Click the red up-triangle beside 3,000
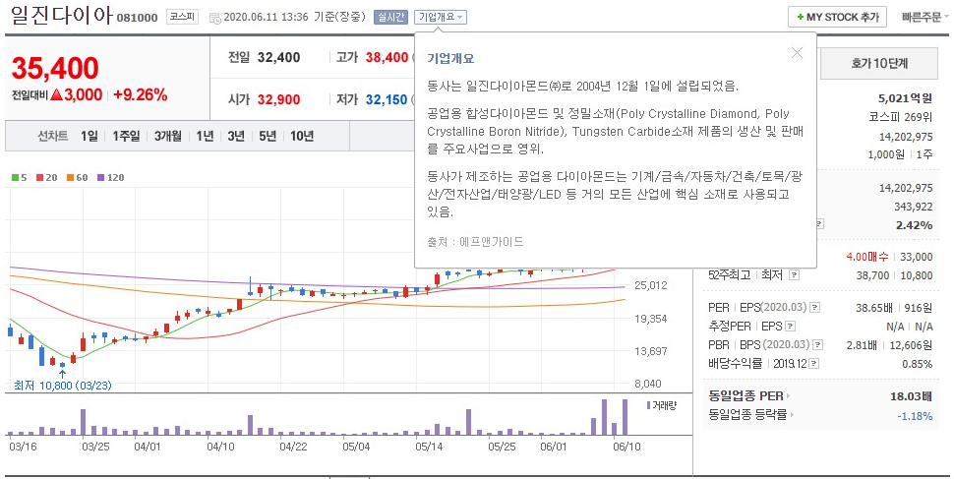Viewport: 954px width, 479px height. click(x=57, y=95)
